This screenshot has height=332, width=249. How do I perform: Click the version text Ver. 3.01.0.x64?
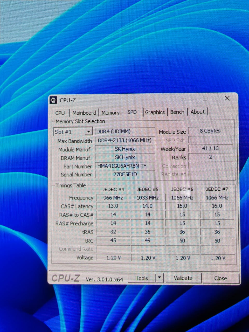coord(104,279)
